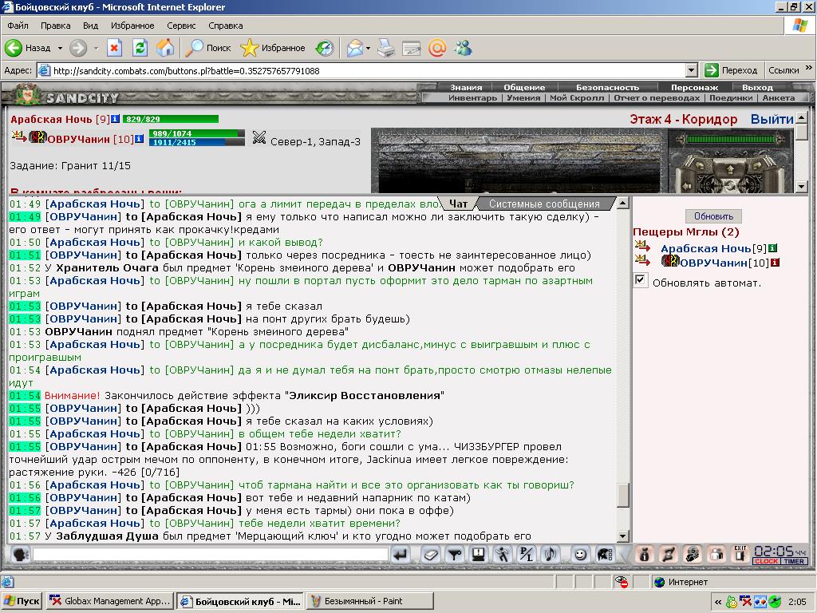The height and width of the screenshot is (613, 817).
Task: Open the Сервис menu
Action: pyautogui.click(x=181, y=26)
